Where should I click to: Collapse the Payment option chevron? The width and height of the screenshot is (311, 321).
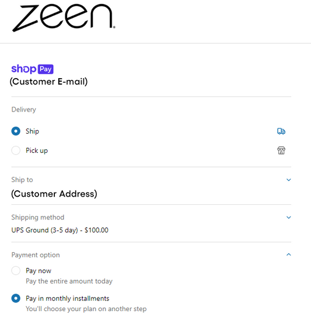[289, 254]
